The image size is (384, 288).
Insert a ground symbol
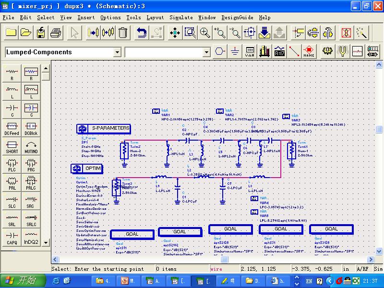click(x=235, y=51)
